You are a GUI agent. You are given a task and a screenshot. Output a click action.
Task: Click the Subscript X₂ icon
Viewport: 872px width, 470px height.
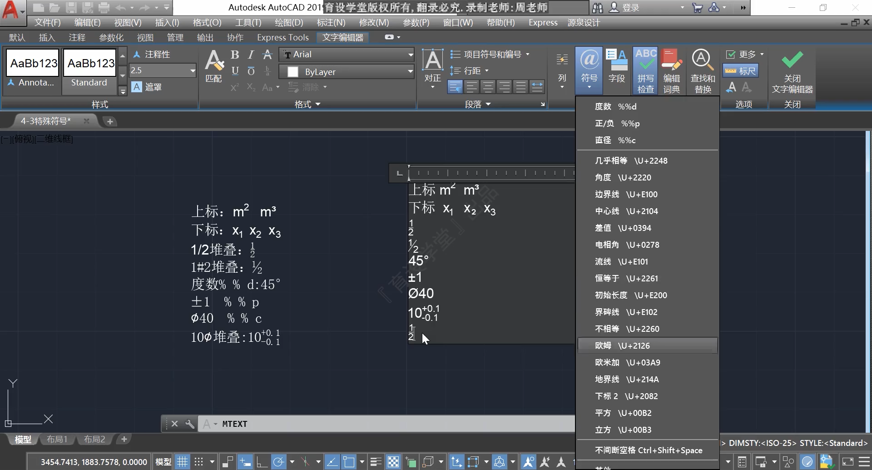(251, 87)
